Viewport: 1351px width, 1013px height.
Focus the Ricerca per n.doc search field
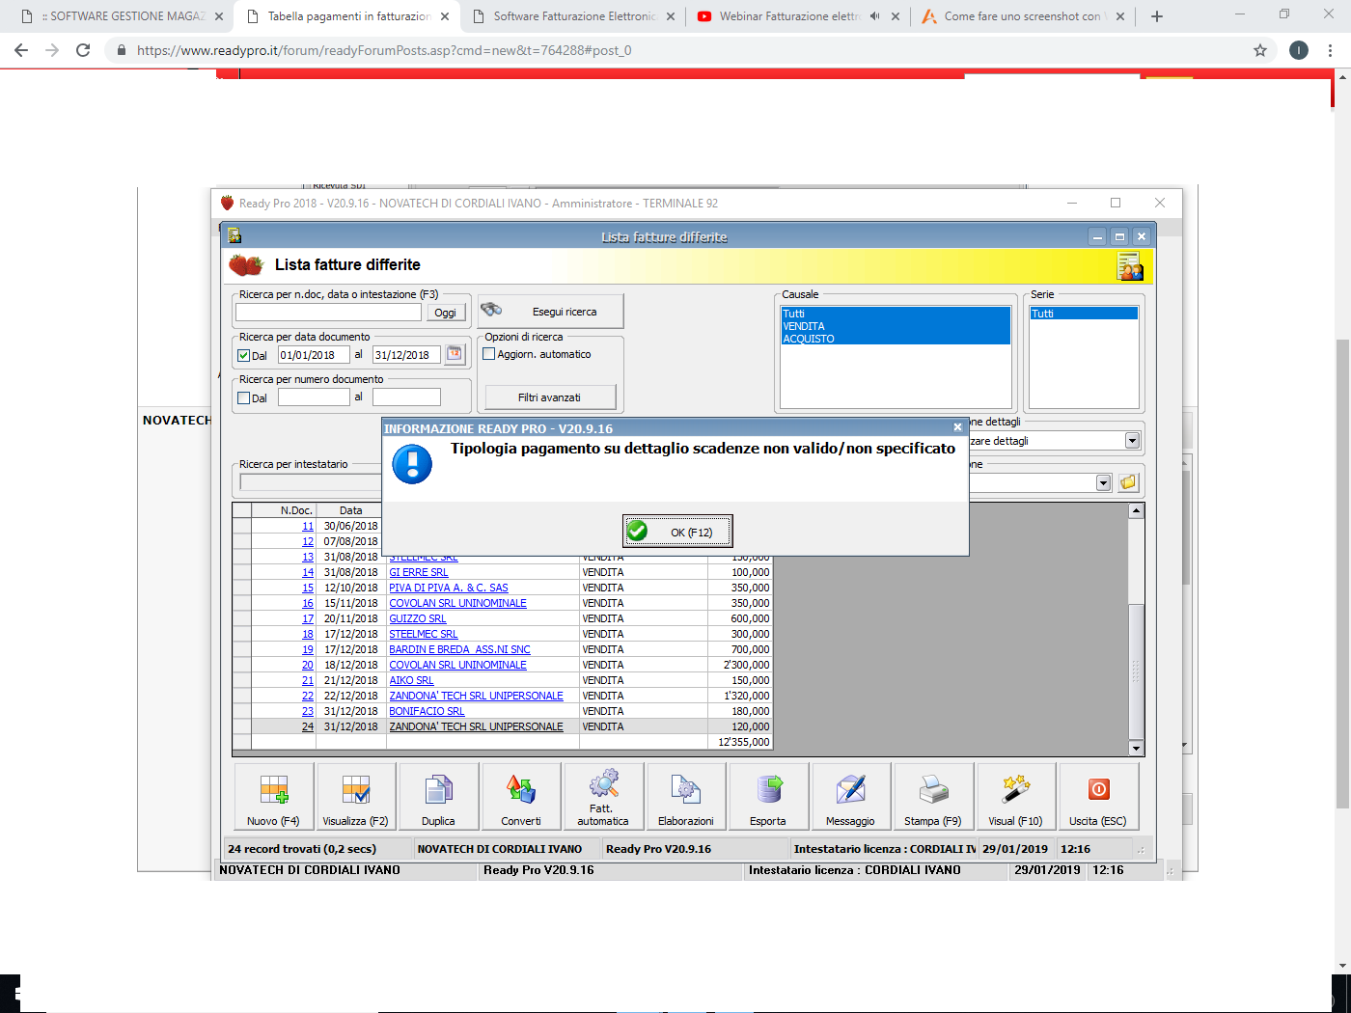(x=328, y=313)
